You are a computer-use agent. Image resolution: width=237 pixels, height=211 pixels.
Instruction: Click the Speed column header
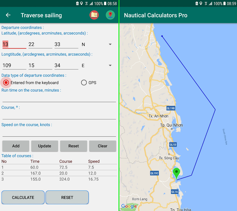[94, 161]
